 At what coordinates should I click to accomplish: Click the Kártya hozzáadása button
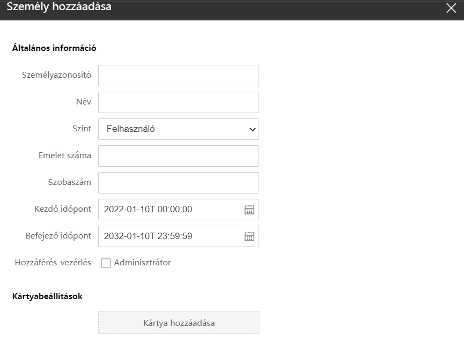coord(179,323)
